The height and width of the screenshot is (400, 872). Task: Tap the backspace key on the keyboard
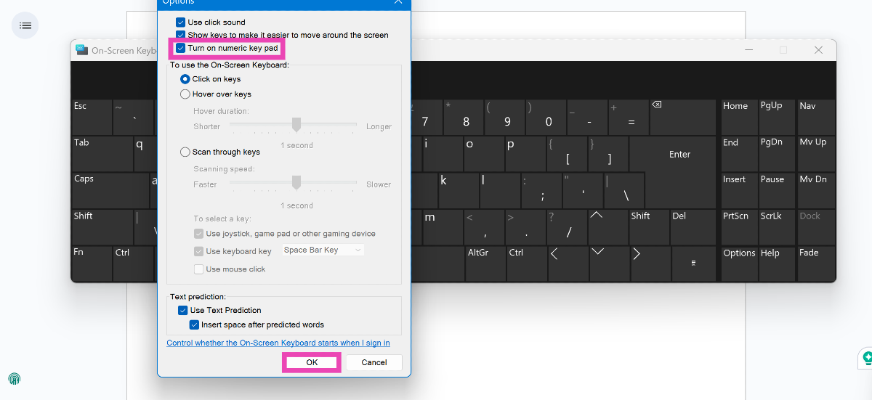coord(682,117)
